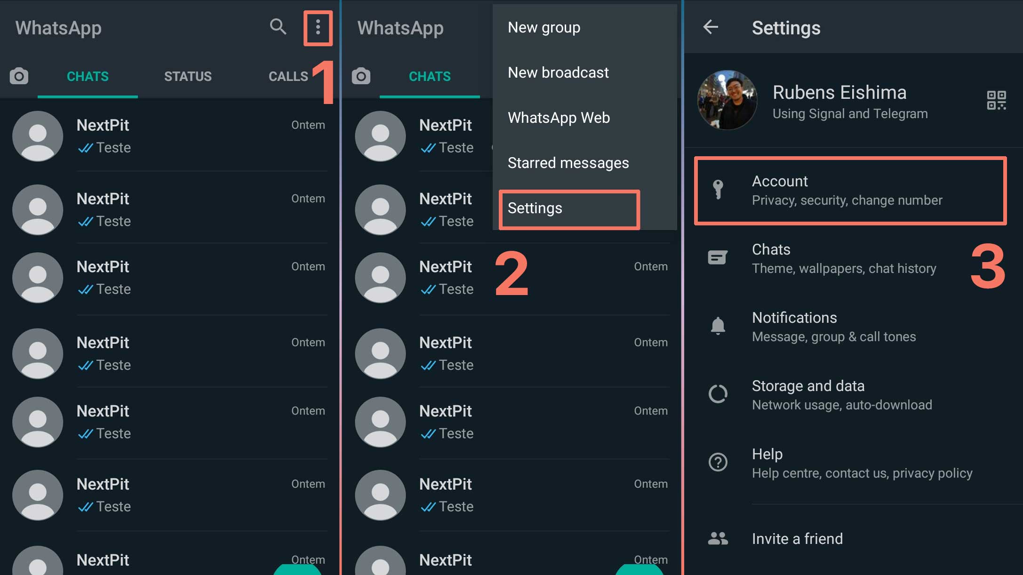Open the QR code next to Rubens Eishima

[x=996, y=100]
